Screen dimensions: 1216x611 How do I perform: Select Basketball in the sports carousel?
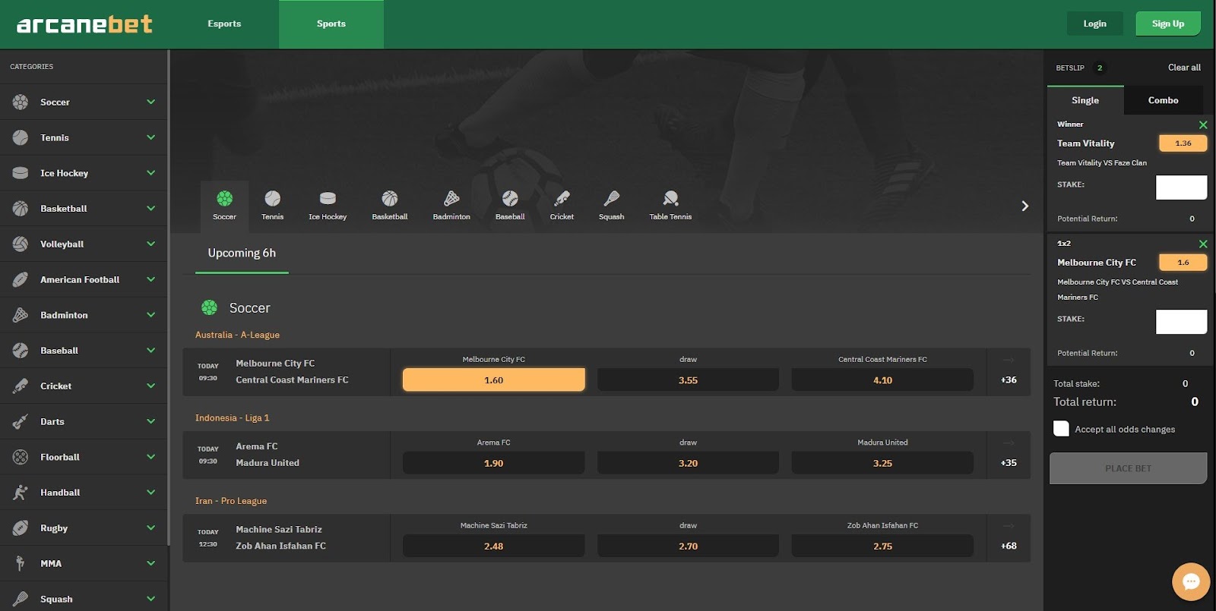click(x=390, y=206)
